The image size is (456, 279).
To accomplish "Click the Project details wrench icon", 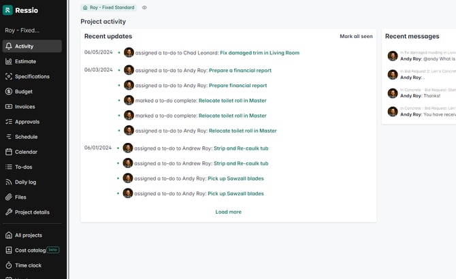I will pyautogui.click(x=9, y=212).
